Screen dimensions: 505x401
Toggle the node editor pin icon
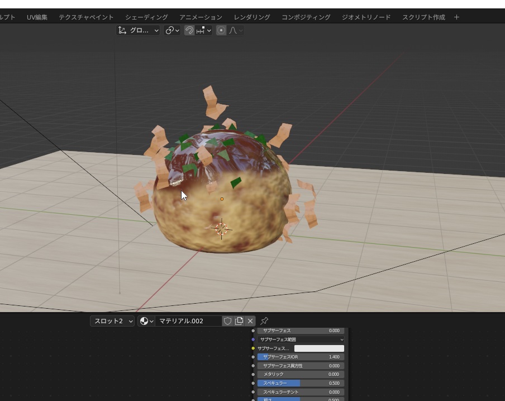click(x=264, y=321)
